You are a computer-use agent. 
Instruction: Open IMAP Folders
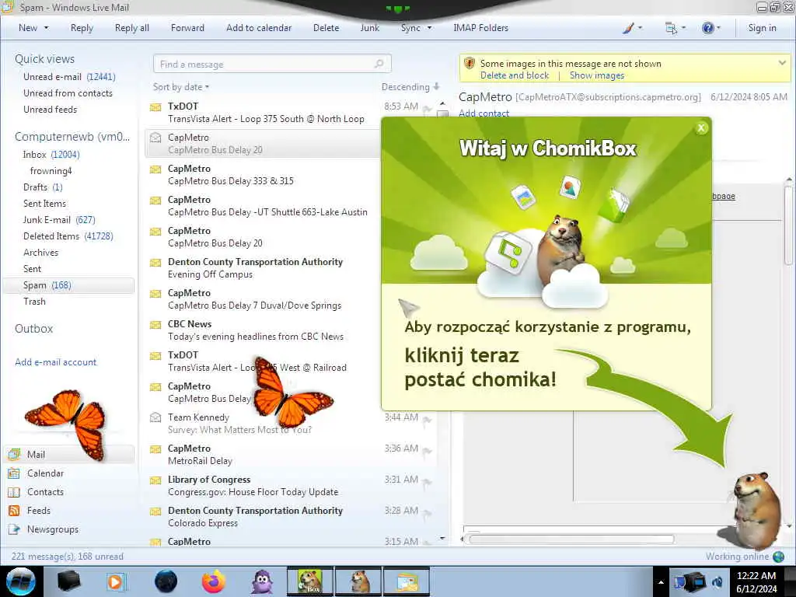[480, 28]
